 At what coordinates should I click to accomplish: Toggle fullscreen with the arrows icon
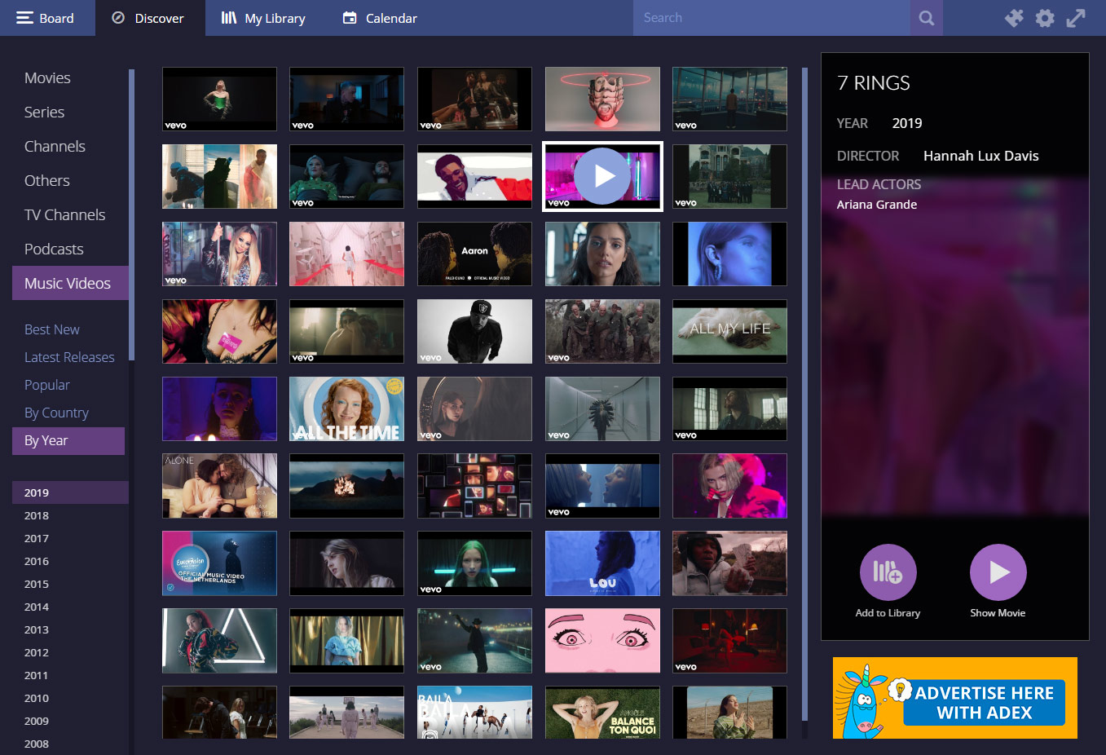pos(1076,18)
